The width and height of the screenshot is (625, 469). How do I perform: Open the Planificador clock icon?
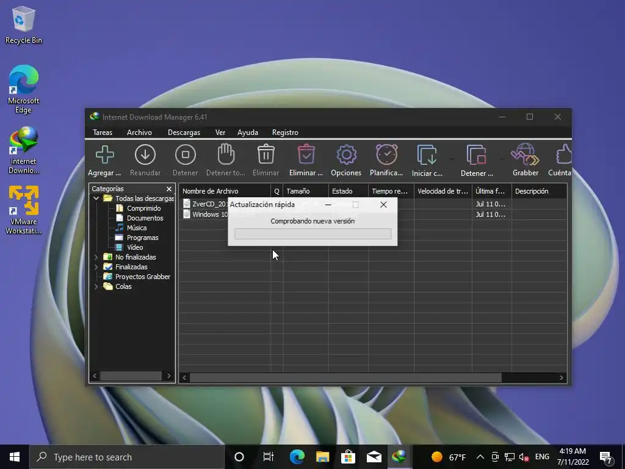coord(386,155)
